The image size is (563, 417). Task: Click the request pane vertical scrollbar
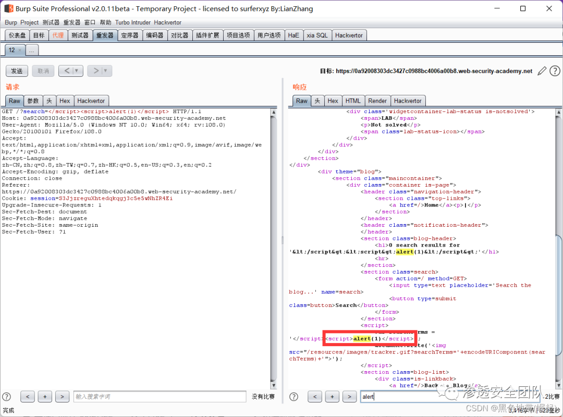274,249
